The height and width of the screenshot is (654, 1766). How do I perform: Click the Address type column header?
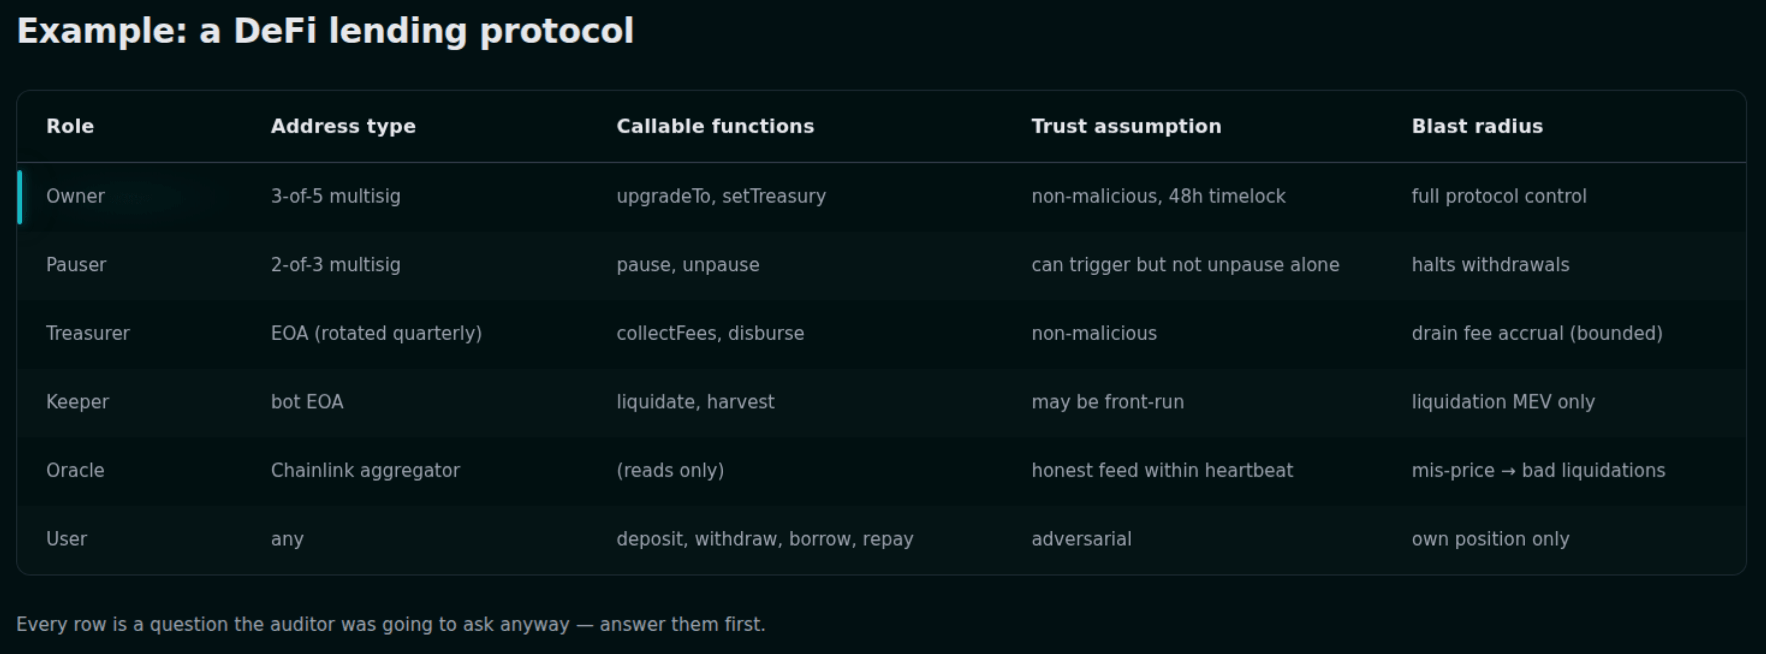(x=343, y=126)
